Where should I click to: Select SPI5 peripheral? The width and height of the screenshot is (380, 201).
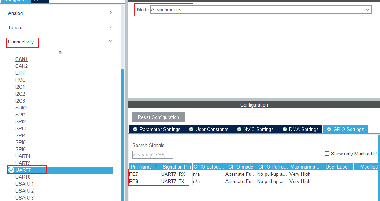pos(21,142)
